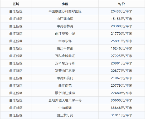Select the 中国铁建万科翡翠国际 cell
Image resolution: width=145 pixels, height=119 pixels.
[65, 11]
